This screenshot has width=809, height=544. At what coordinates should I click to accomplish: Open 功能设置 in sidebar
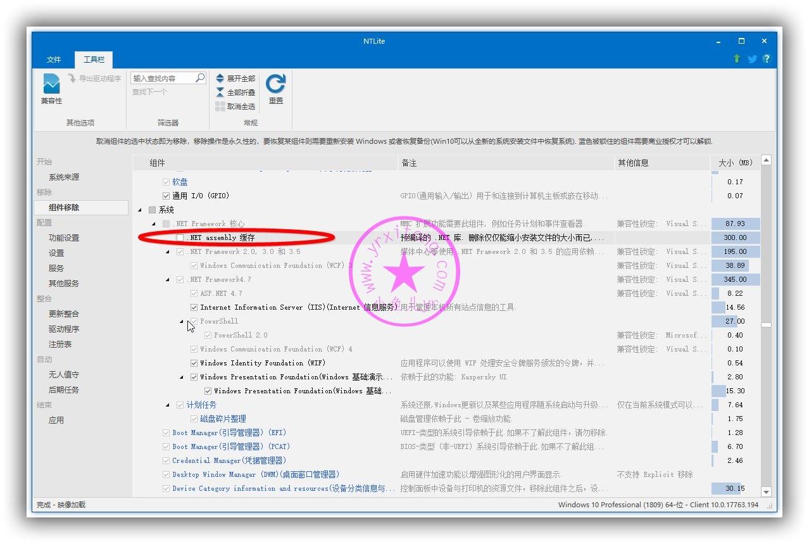[x=64, y=238]
